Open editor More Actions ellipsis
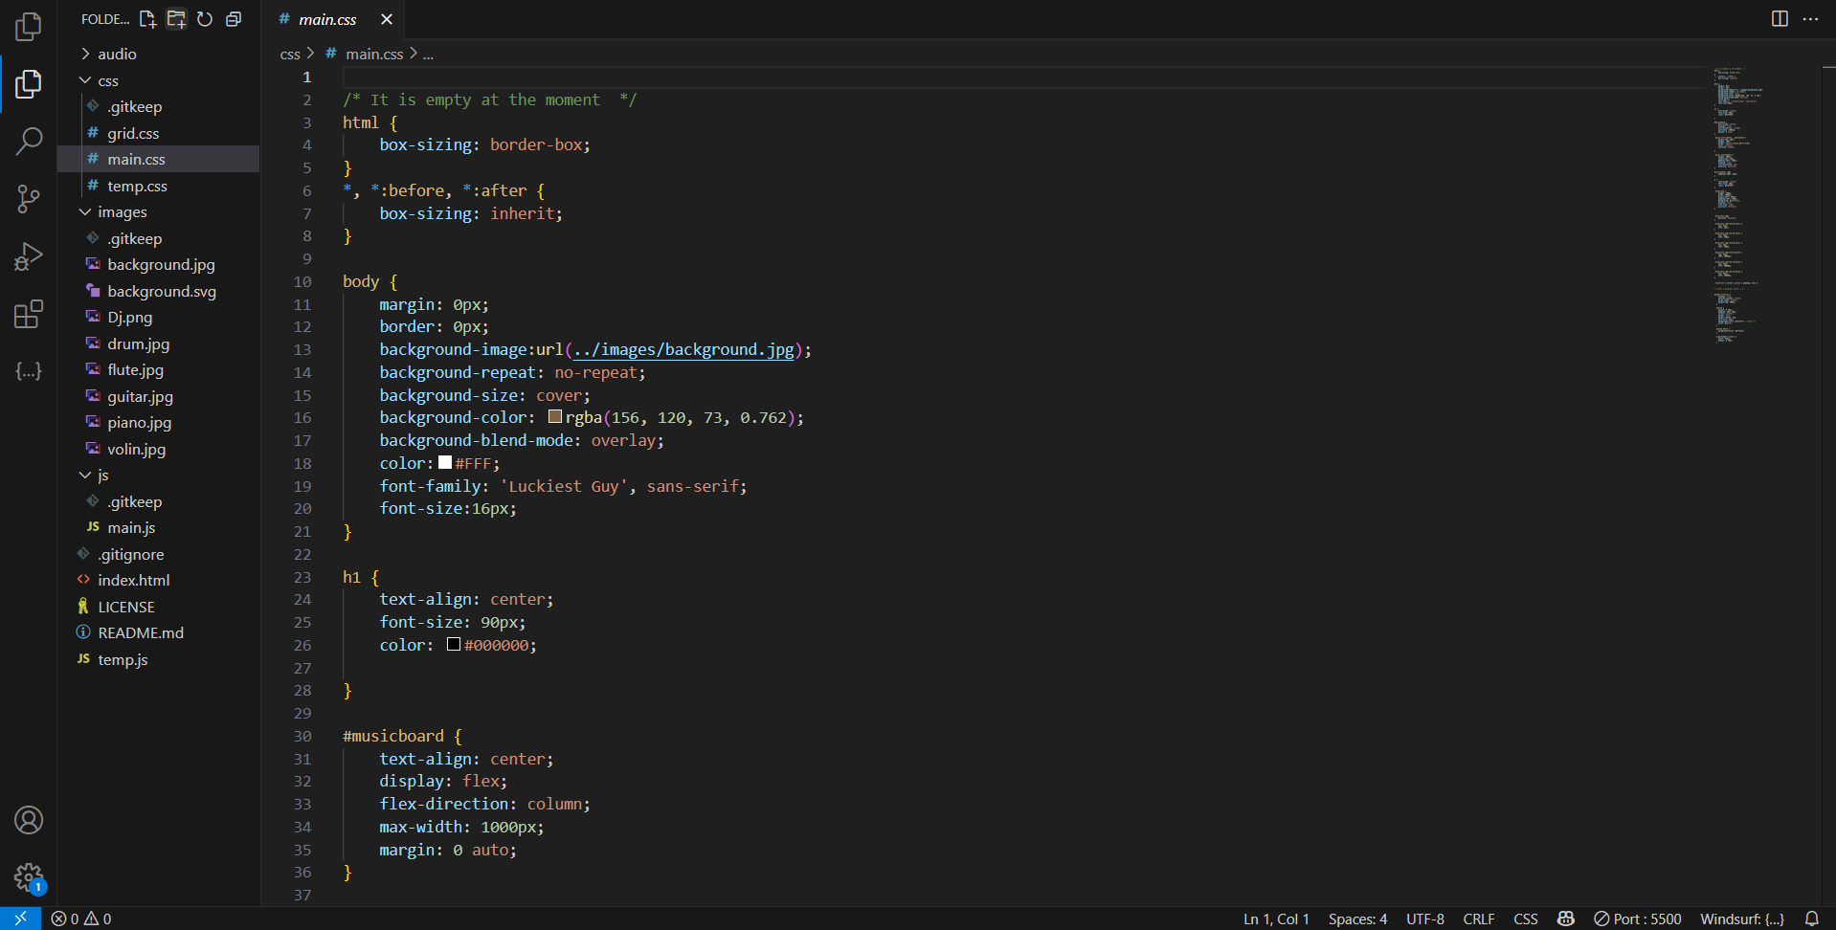 point(1810,19)
